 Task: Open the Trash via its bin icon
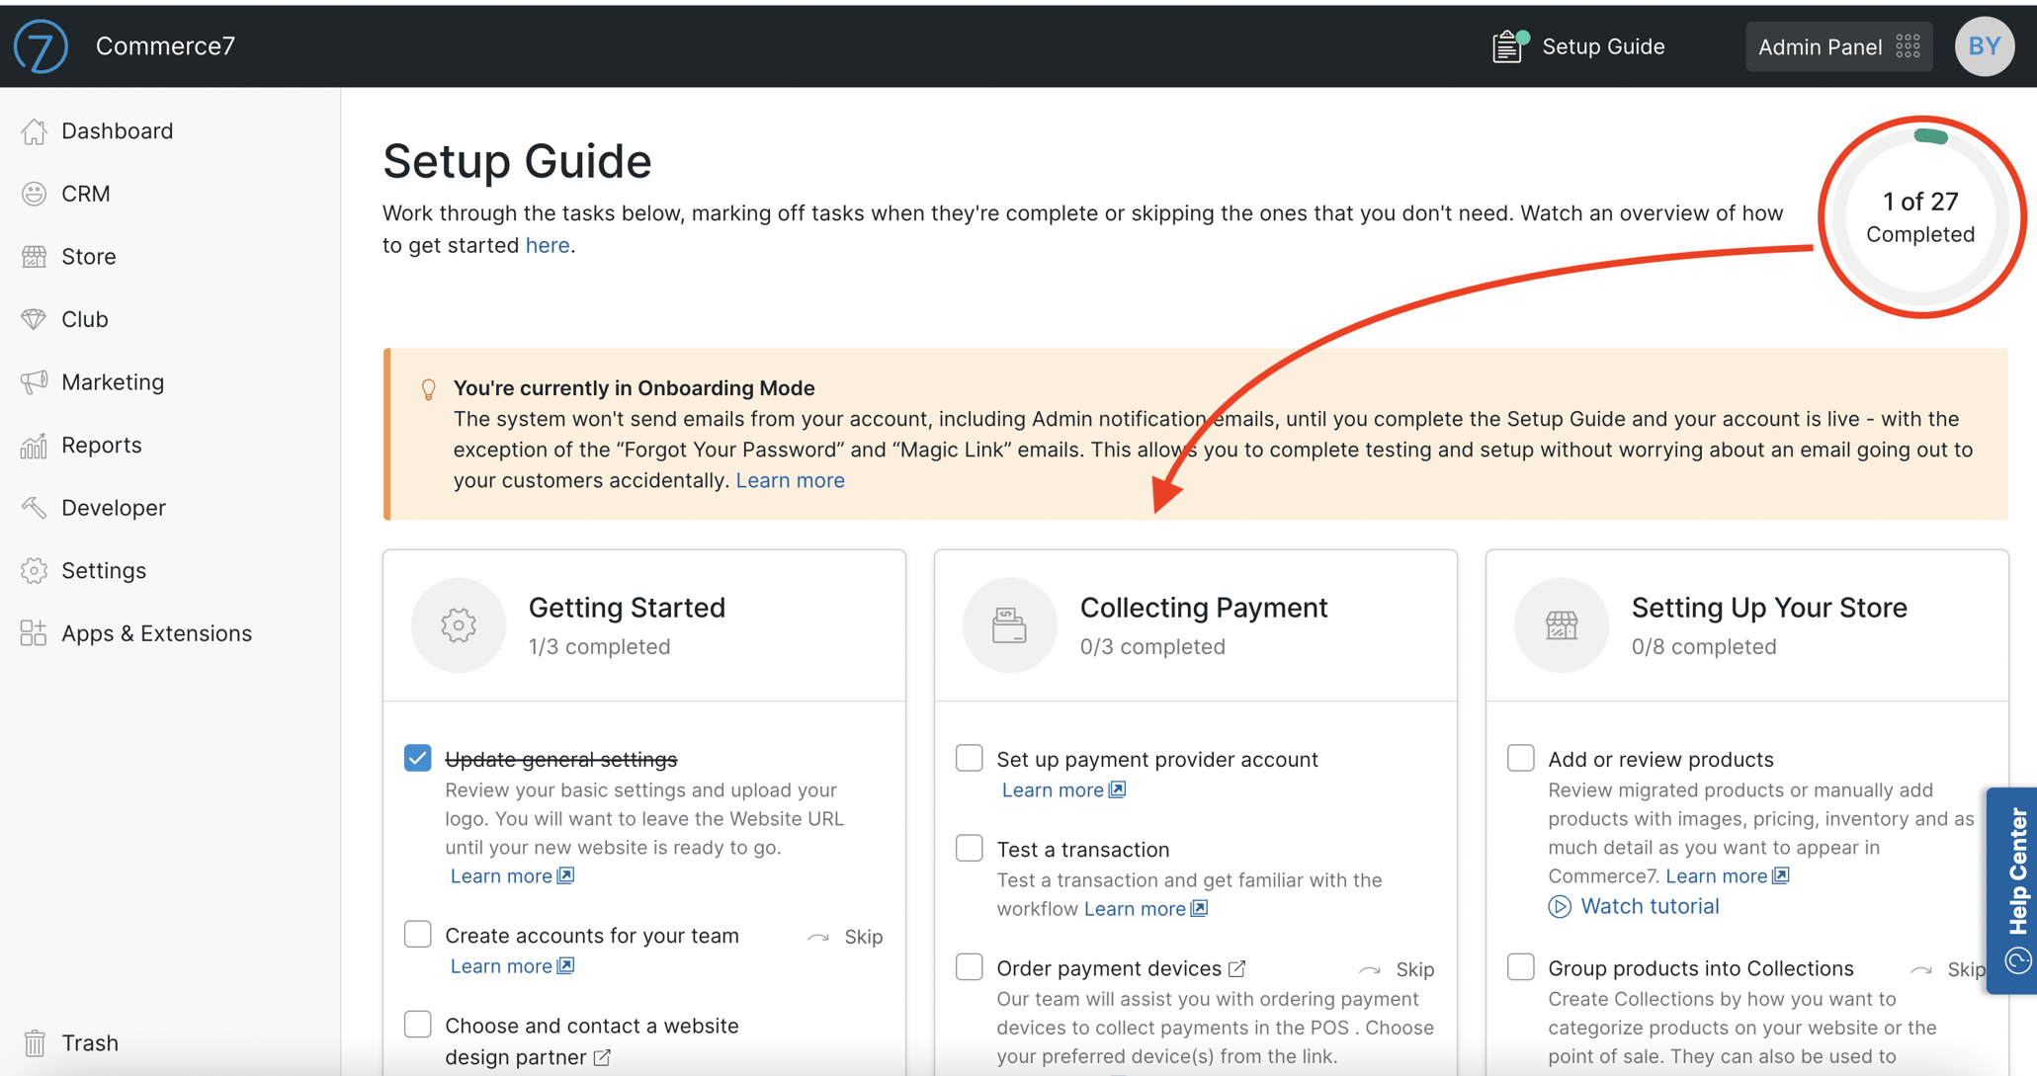pyautogui.click(x=34, y=1041)
